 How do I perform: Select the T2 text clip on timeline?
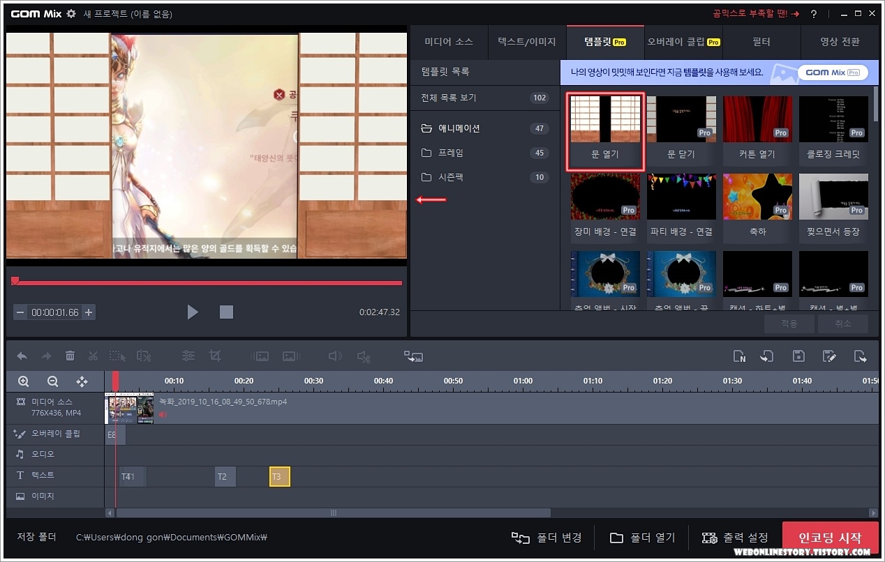pos(225,477)
